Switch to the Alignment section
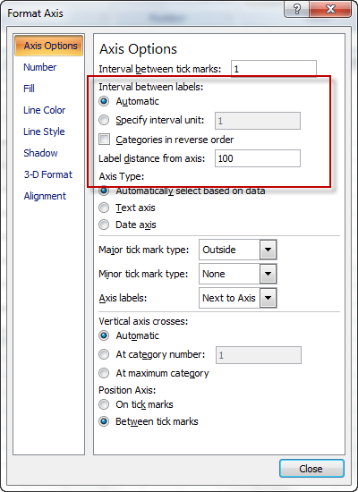The height and width of the screenshot is (492, 358). click(45, 196)
